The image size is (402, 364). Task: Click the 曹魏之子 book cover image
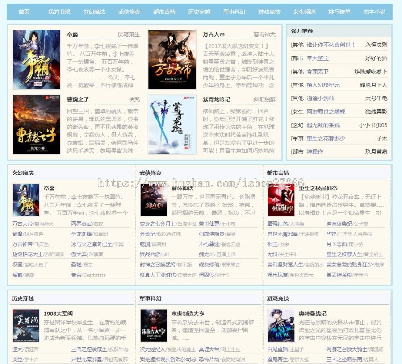(36, 125)
